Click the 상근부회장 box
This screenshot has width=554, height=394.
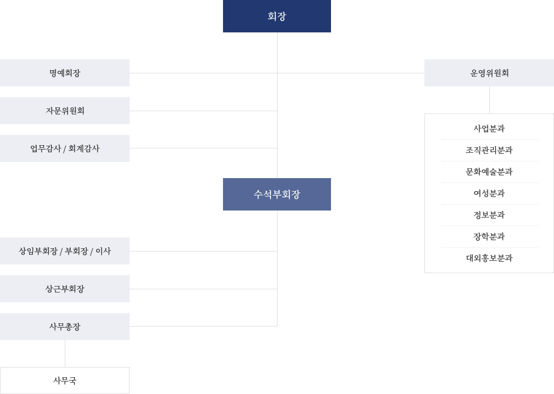pyautogui.click(x=65, y=289)
